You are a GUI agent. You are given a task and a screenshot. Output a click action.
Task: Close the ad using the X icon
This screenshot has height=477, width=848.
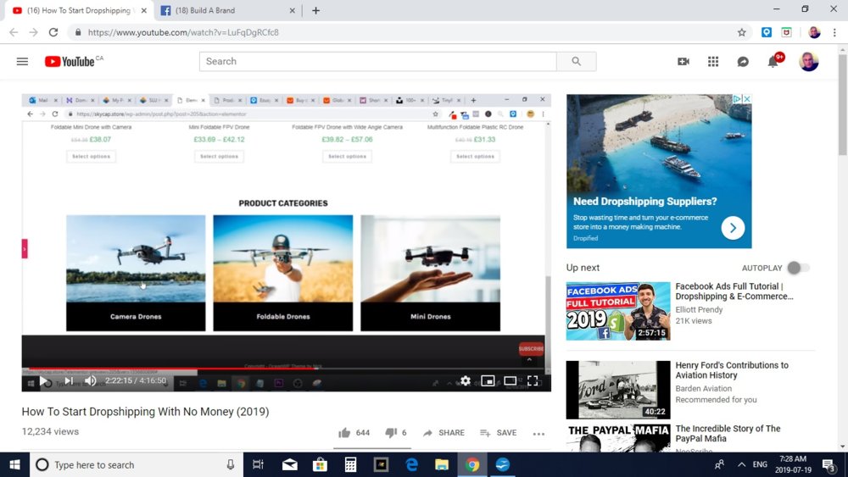(747, 99)
